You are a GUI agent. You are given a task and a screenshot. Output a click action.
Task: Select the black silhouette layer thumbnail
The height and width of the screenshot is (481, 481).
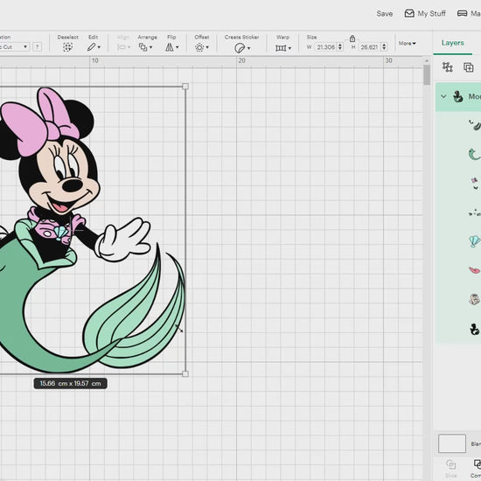(475, 329)
